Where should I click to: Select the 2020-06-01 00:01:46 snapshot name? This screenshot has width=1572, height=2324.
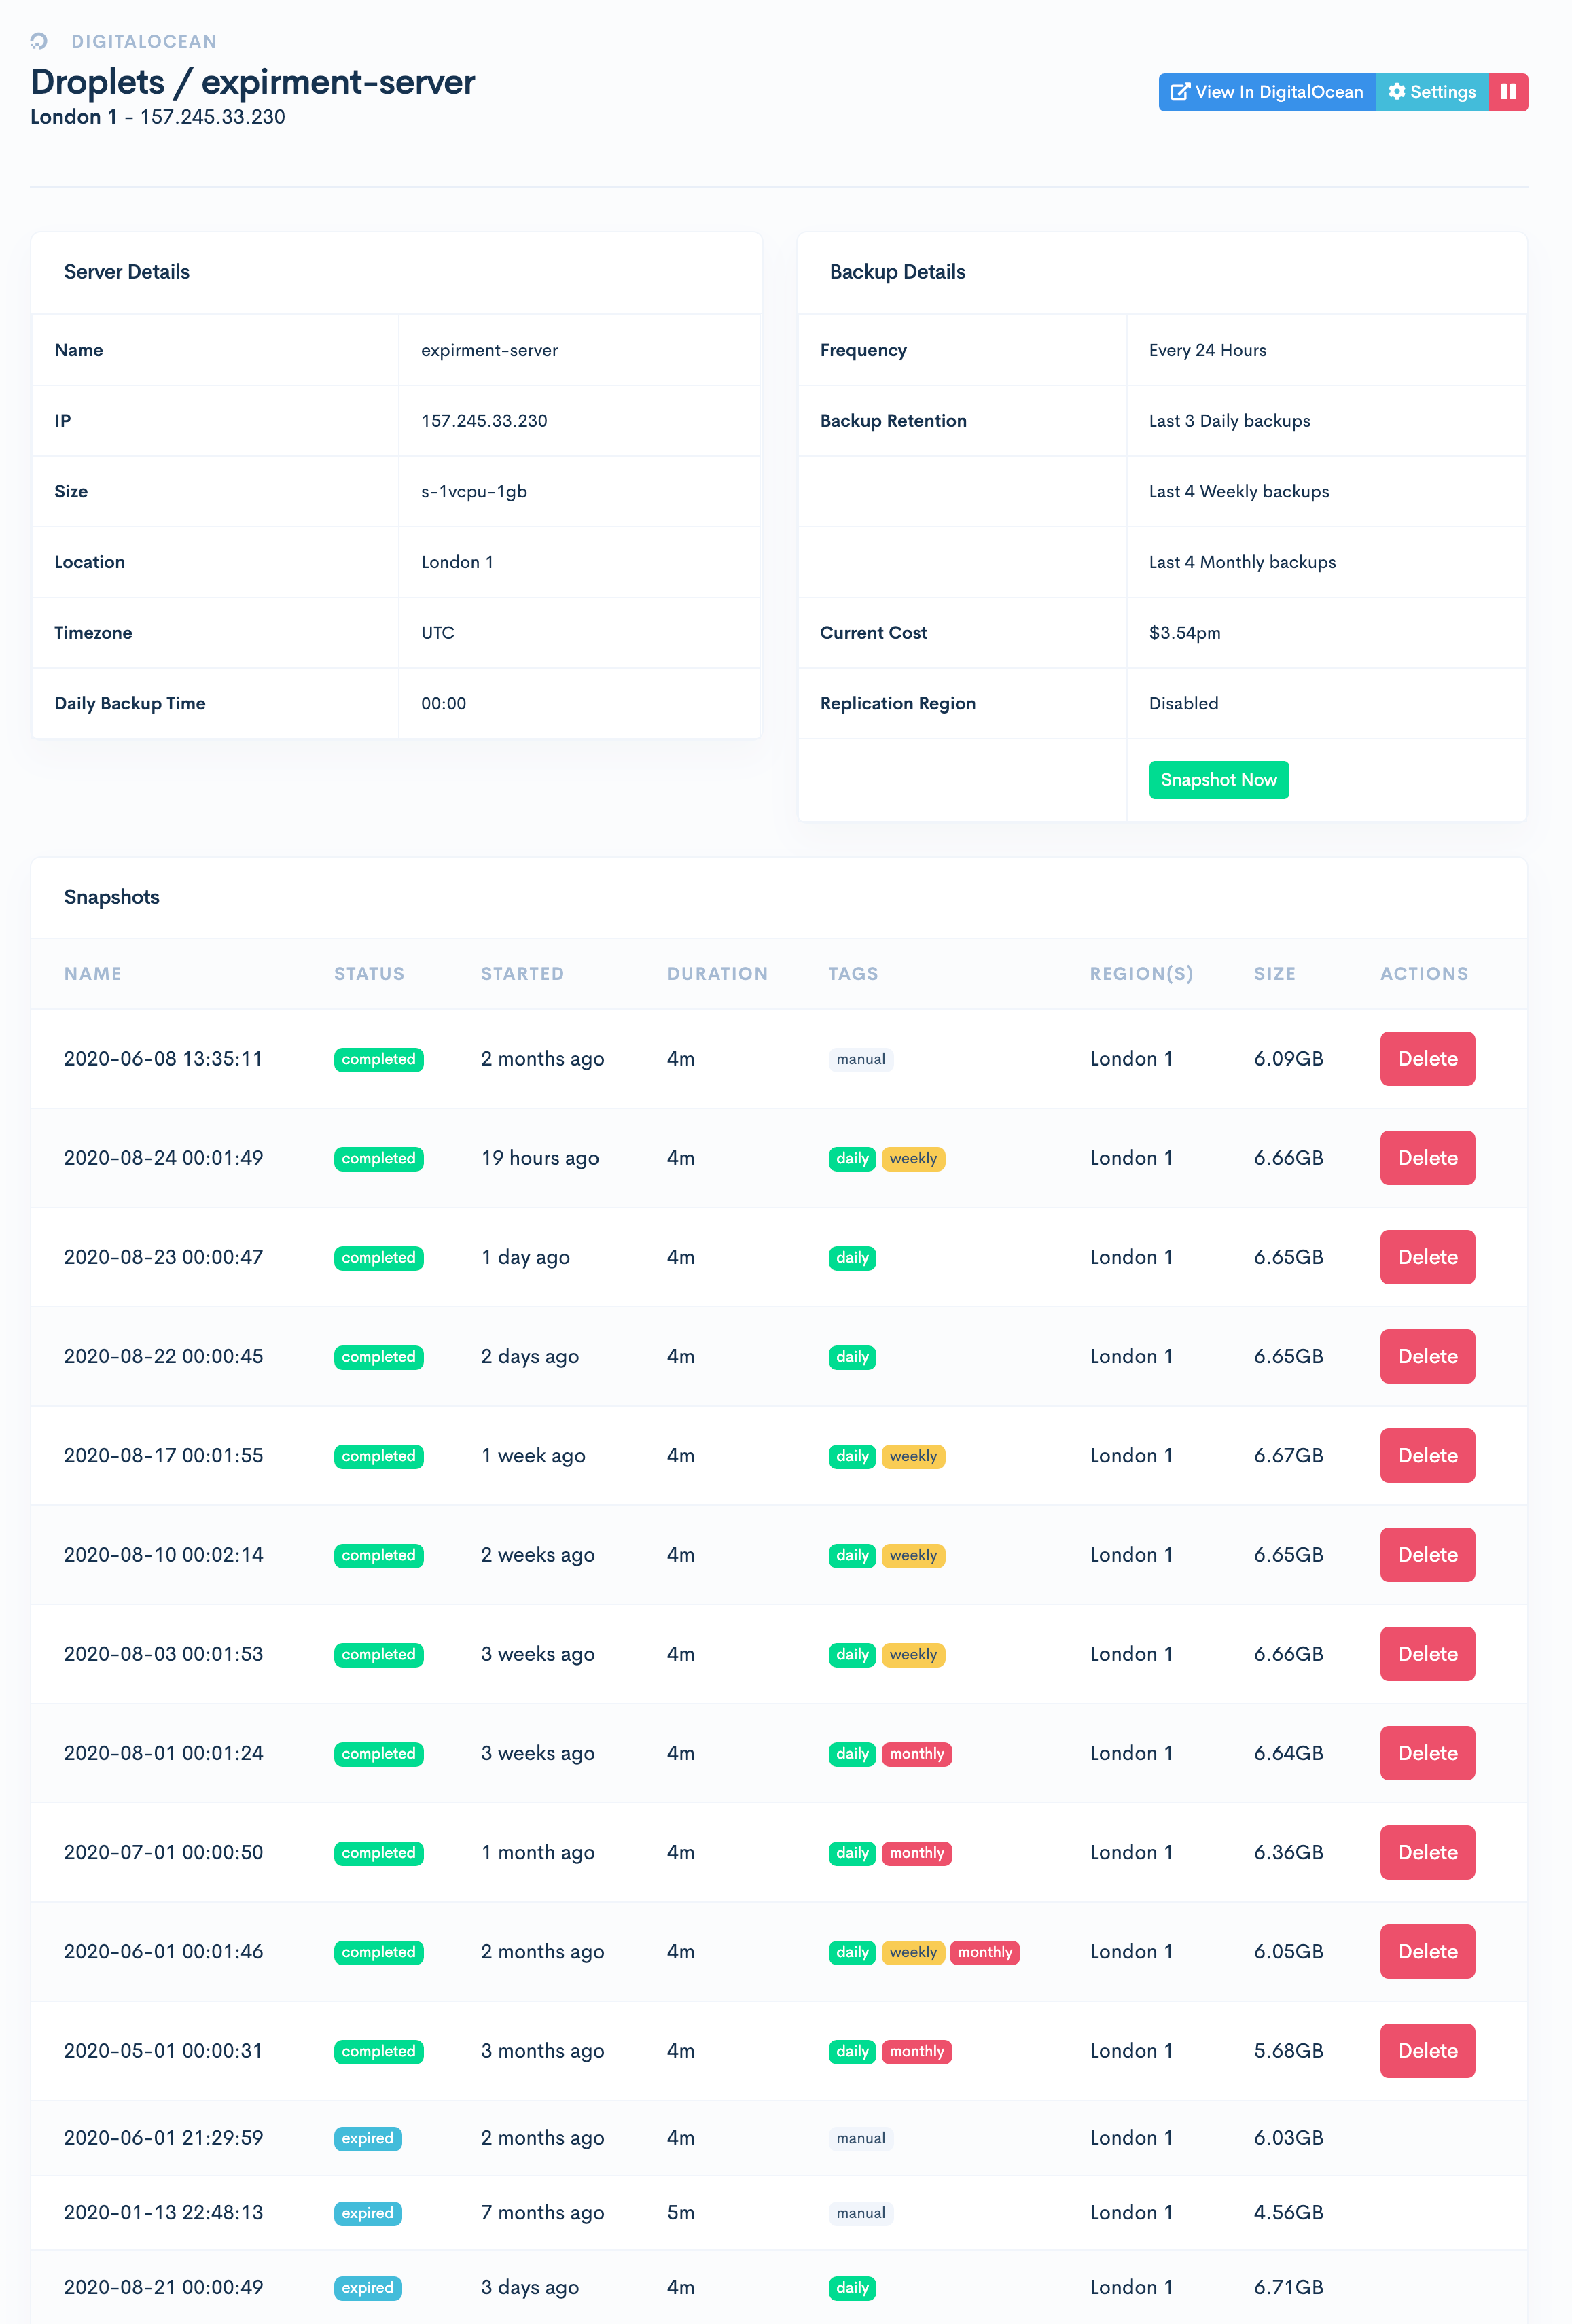coord(163,1951)
